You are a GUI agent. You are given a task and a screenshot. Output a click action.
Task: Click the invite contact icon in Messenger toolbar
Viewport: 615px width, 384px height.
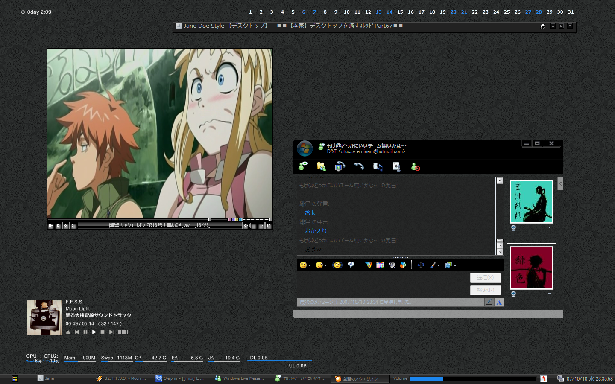point(303,166)
